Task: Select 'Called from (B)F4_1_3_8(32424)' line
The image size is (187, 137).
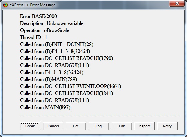Action: pos(55,51)
